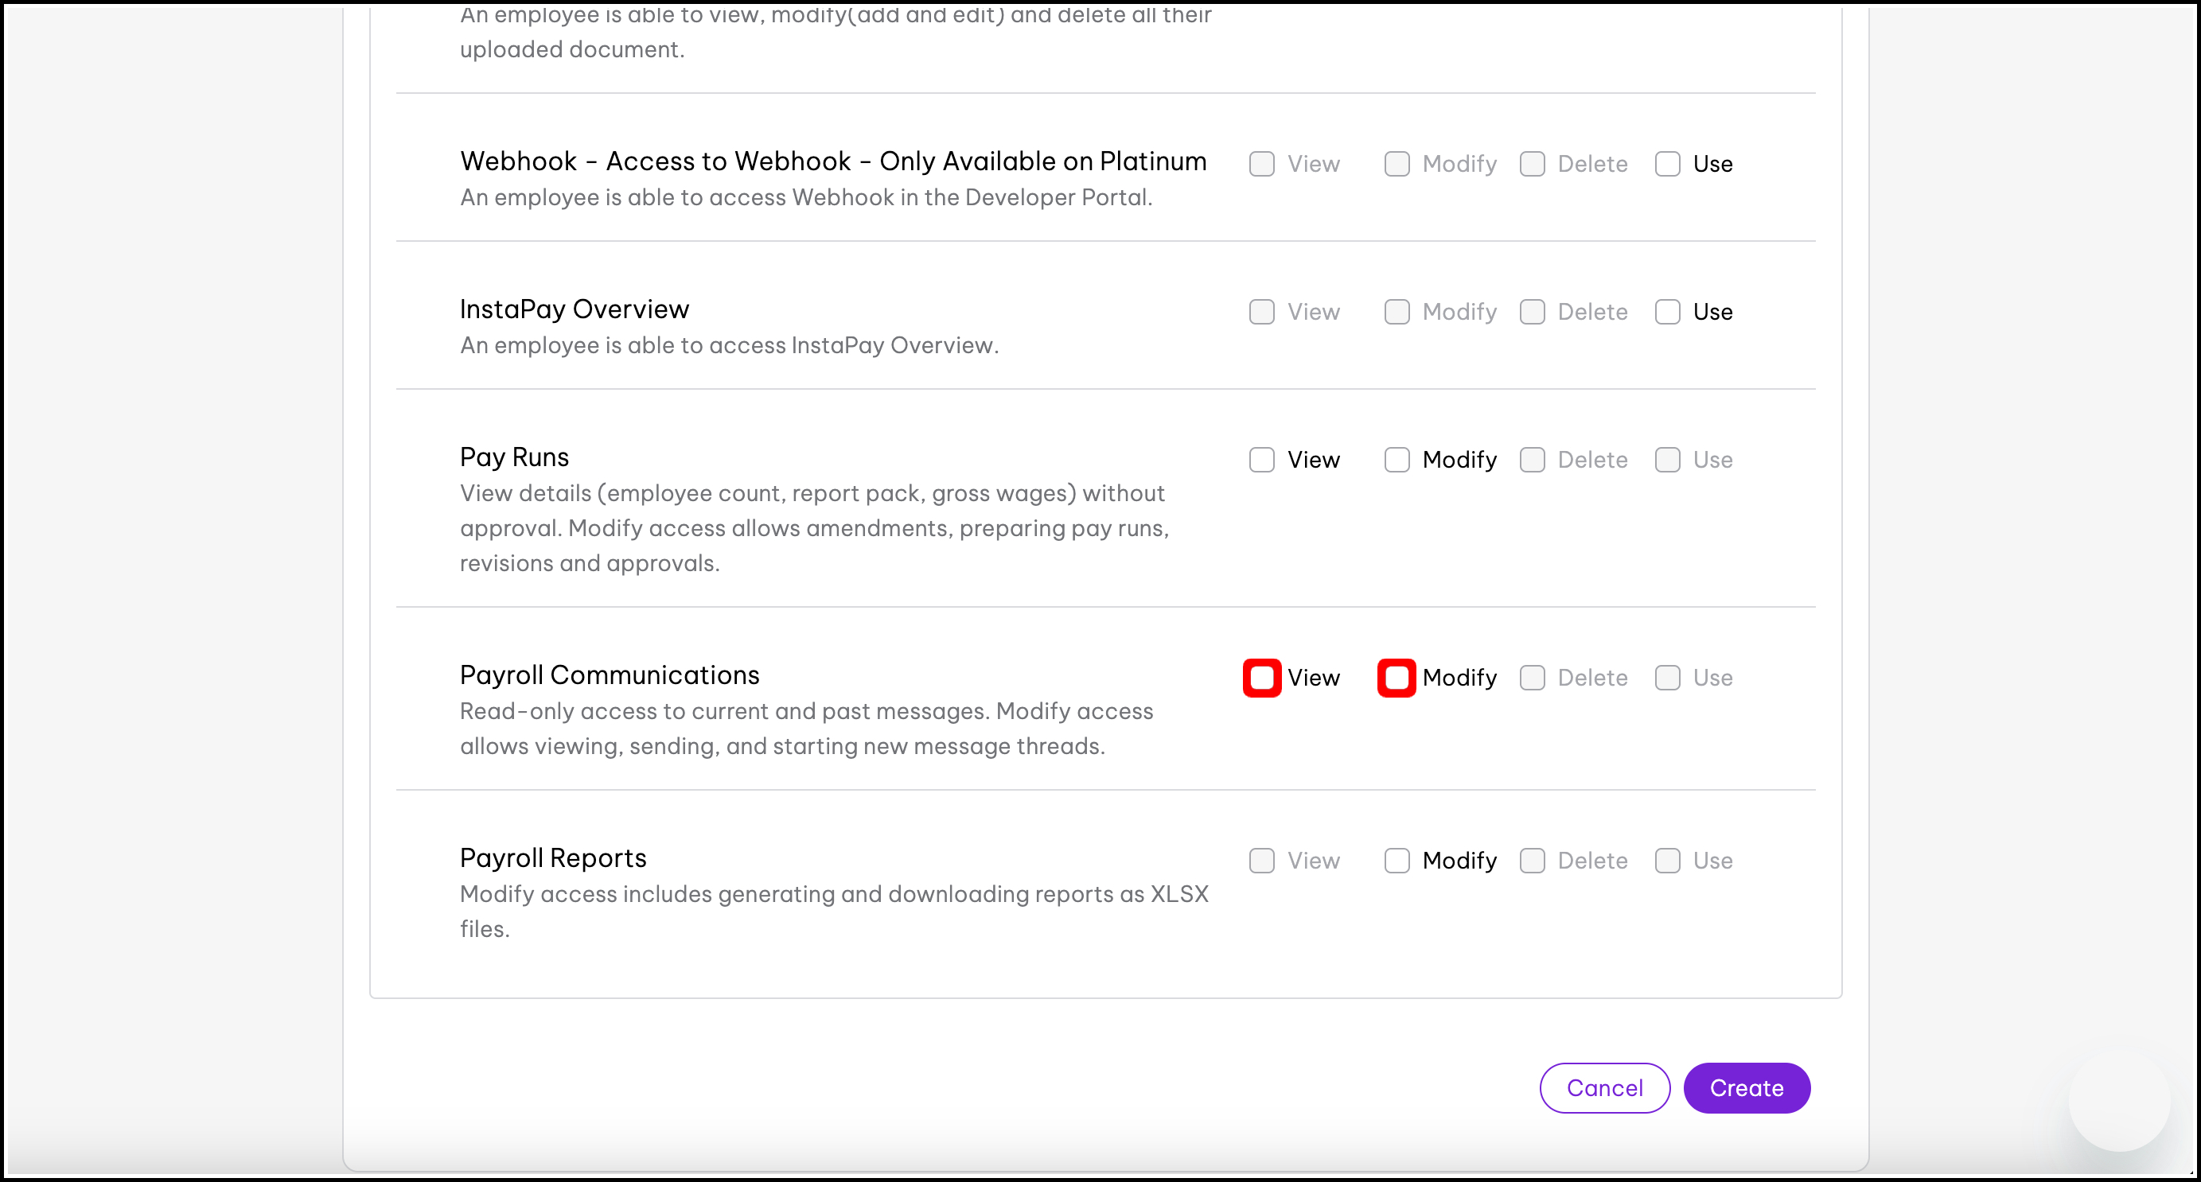Screen dimensions: 2201x1182
Task: Click disabled View checkbox for Payroll Reports
Action: point(1261,861)
